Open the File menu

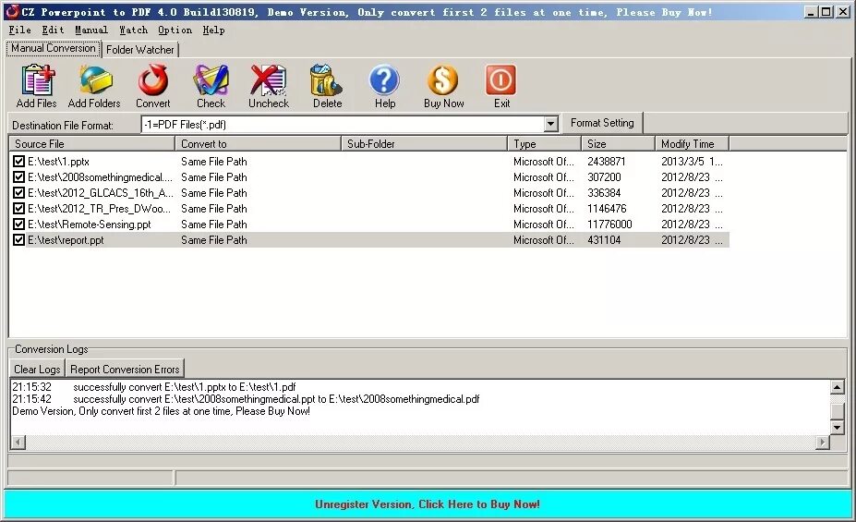coord(19,30)
